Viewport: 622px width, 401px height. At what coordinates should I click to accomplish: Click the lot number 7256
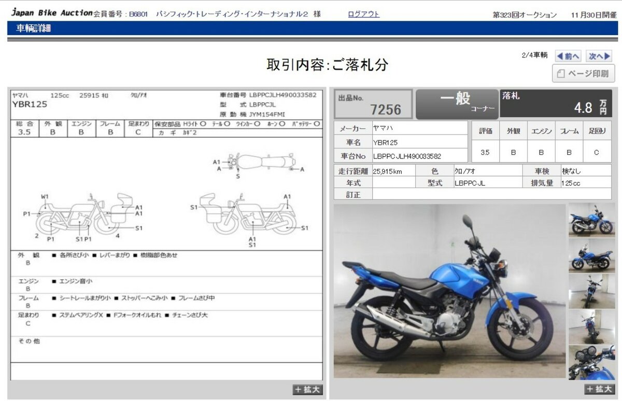[x=386, y=109]
